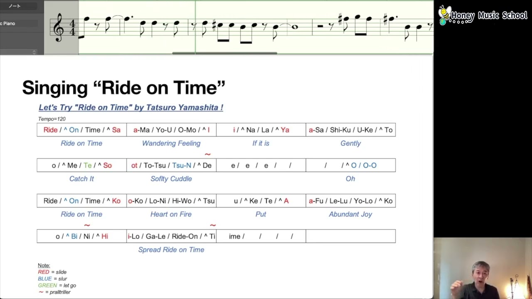Click the 'BLUE = slur' legend entry
The height and width of the screenshot is (299, 532).
pos(52,279)
